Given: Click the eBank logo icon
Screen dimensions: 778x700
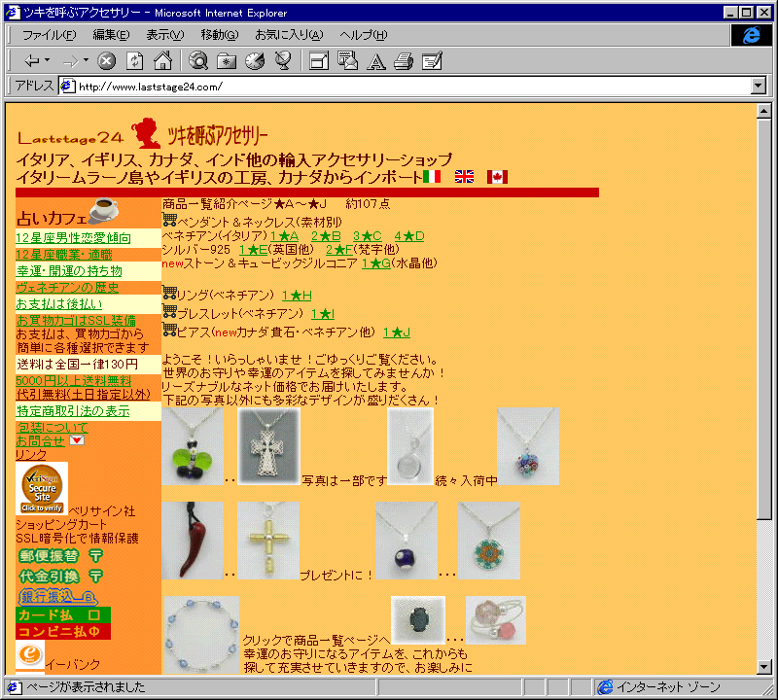Looking at the screenshot, I should point(30,655).
